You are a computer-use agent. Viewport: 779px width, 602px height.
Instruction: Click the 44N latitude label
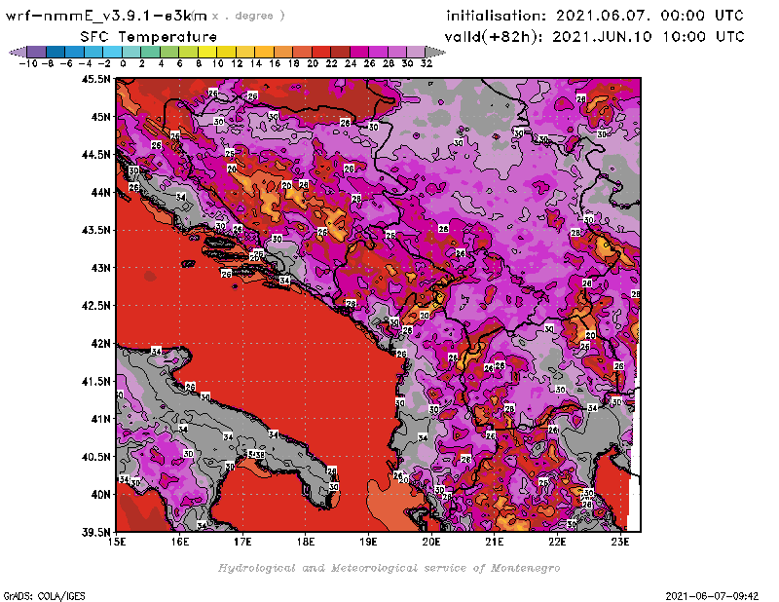click(100, 192)
